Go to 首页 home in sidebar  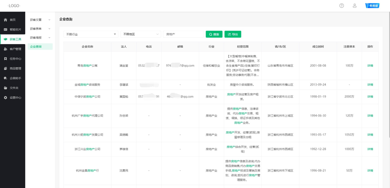(x=13, y=20)
